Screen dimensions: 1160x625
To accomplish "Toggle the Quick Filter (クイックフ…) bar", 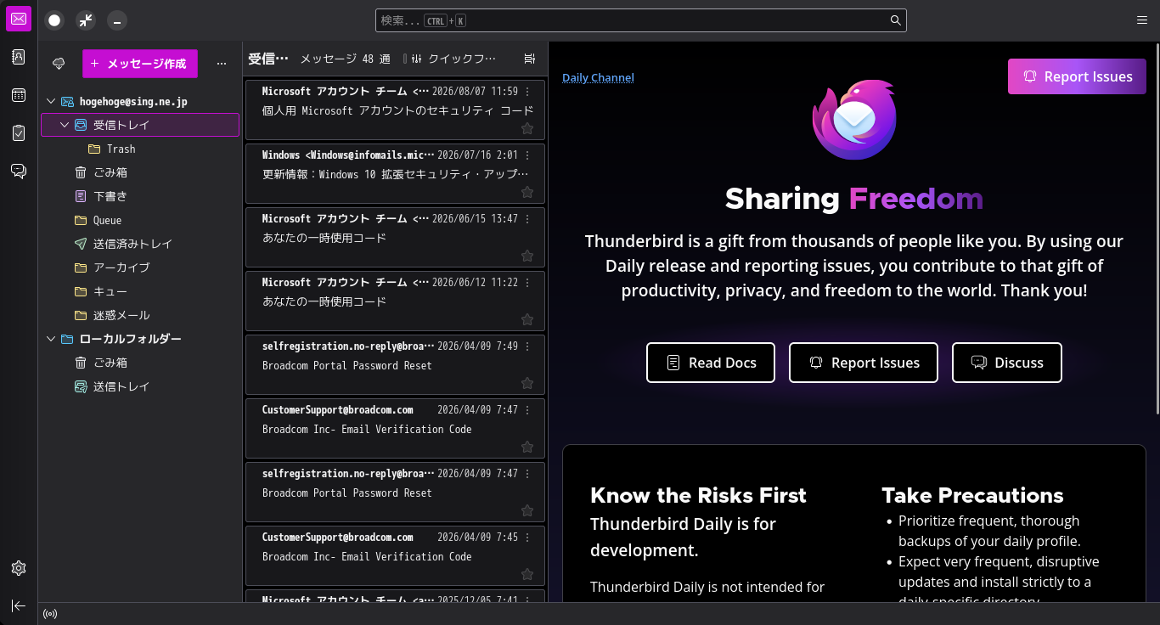I will tap(453, 59).
